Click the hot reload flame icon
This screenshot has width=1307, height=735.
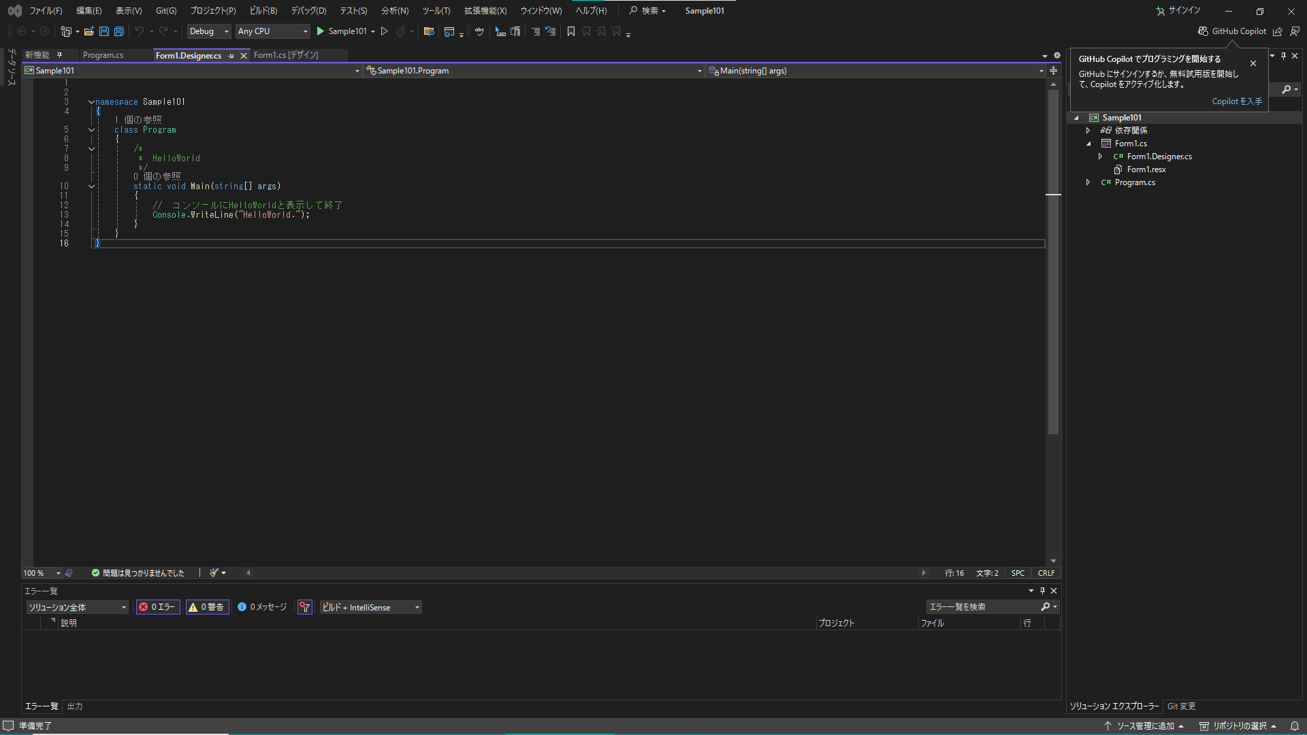401,31
